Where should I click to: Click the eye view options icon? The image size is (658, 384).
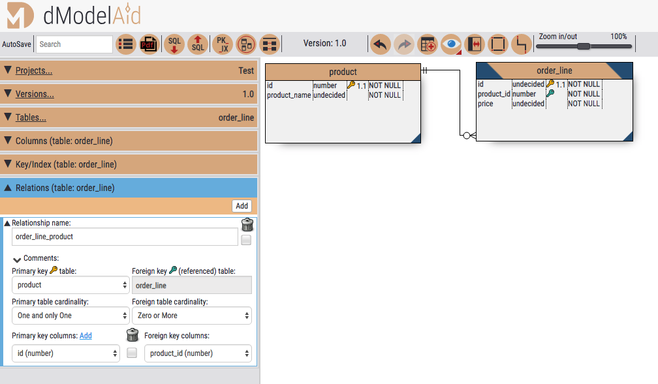(x=451, y=44)
